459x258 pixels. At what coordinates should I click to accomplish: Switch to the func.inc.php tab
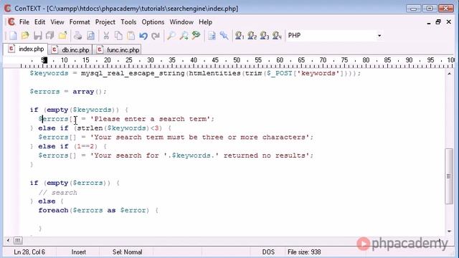click(x=118, y=49)
